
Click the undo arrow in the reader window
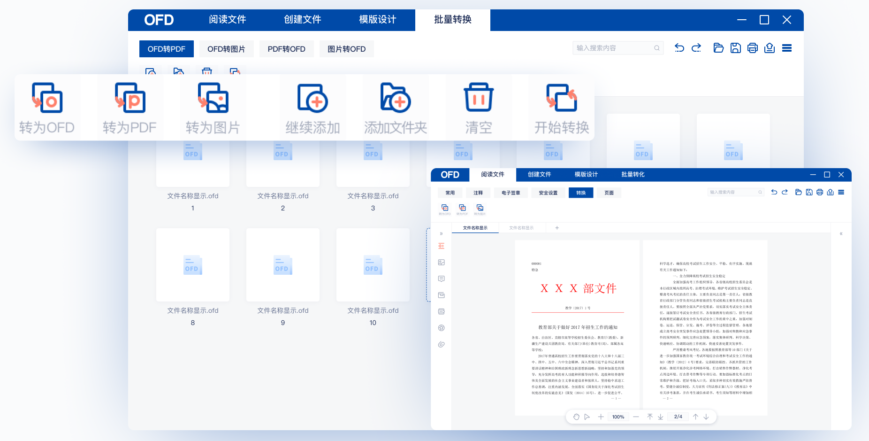pos(774,192)
